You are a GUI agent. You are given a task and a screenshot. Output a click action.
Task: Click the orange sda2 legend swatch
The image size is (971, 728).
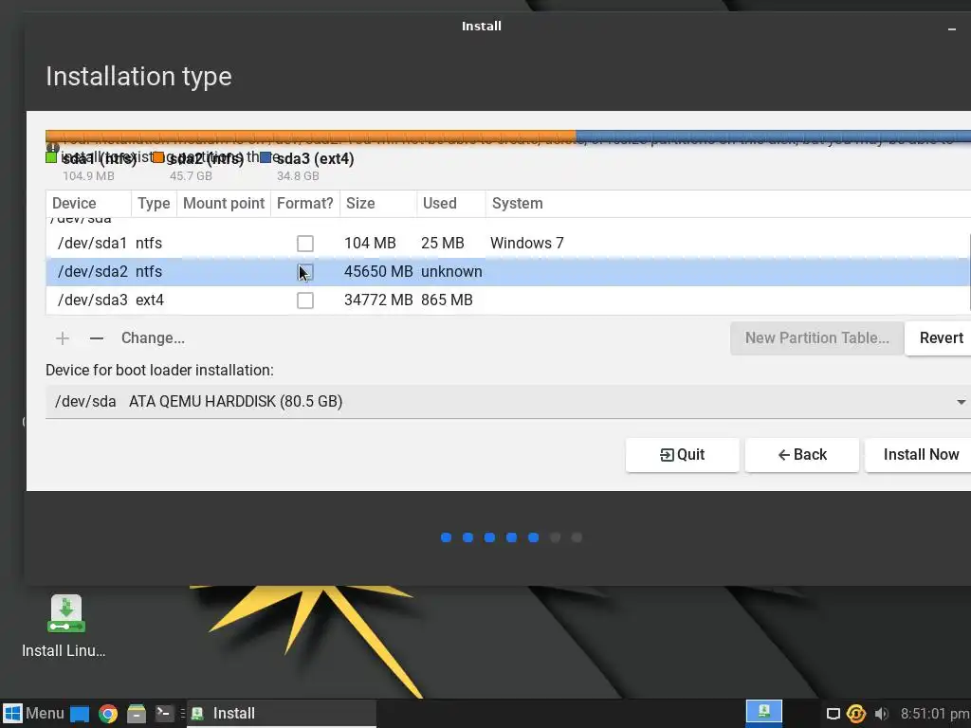158,158
